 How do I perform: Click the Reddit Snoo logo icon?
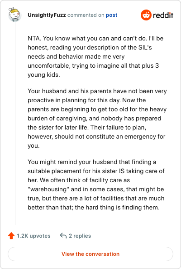[146, 15]
